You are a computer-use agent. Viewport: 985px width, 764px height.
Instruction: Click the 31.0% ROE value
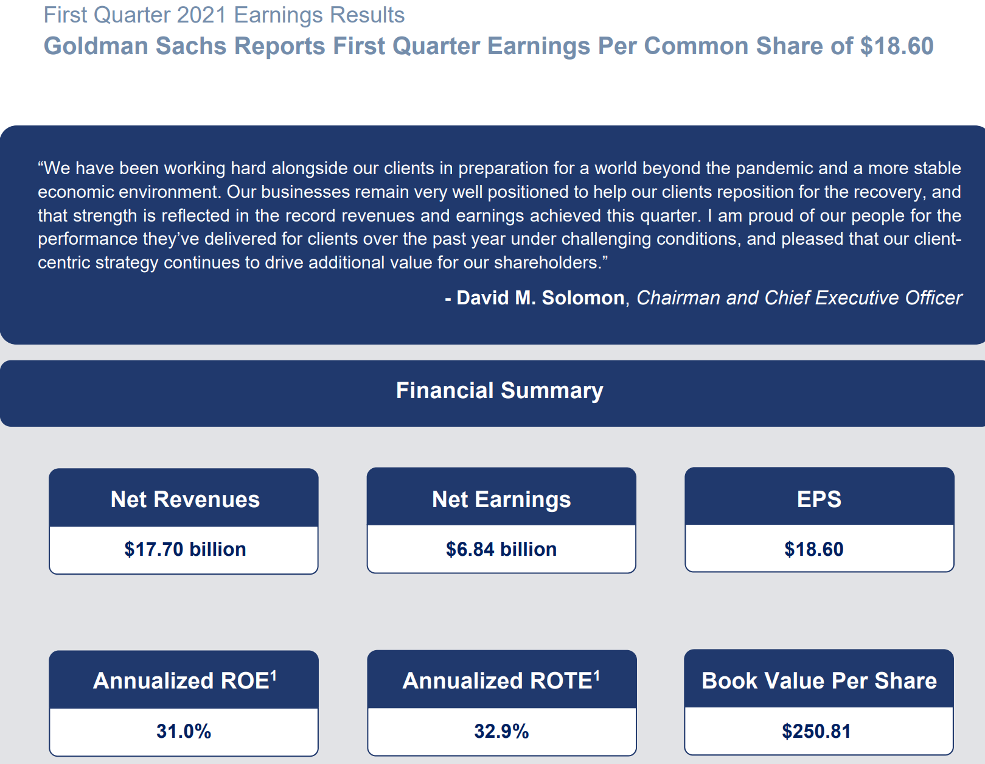[184, 731]
